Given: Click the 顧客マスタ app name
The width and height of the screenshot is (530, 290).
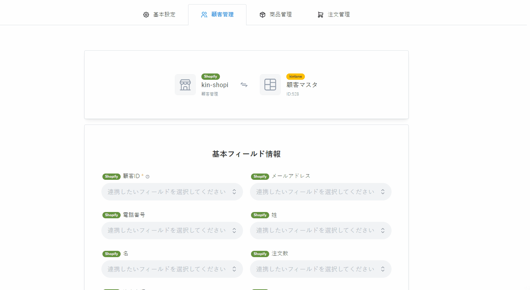Looking at the screenshot, I should click(302, 85).
